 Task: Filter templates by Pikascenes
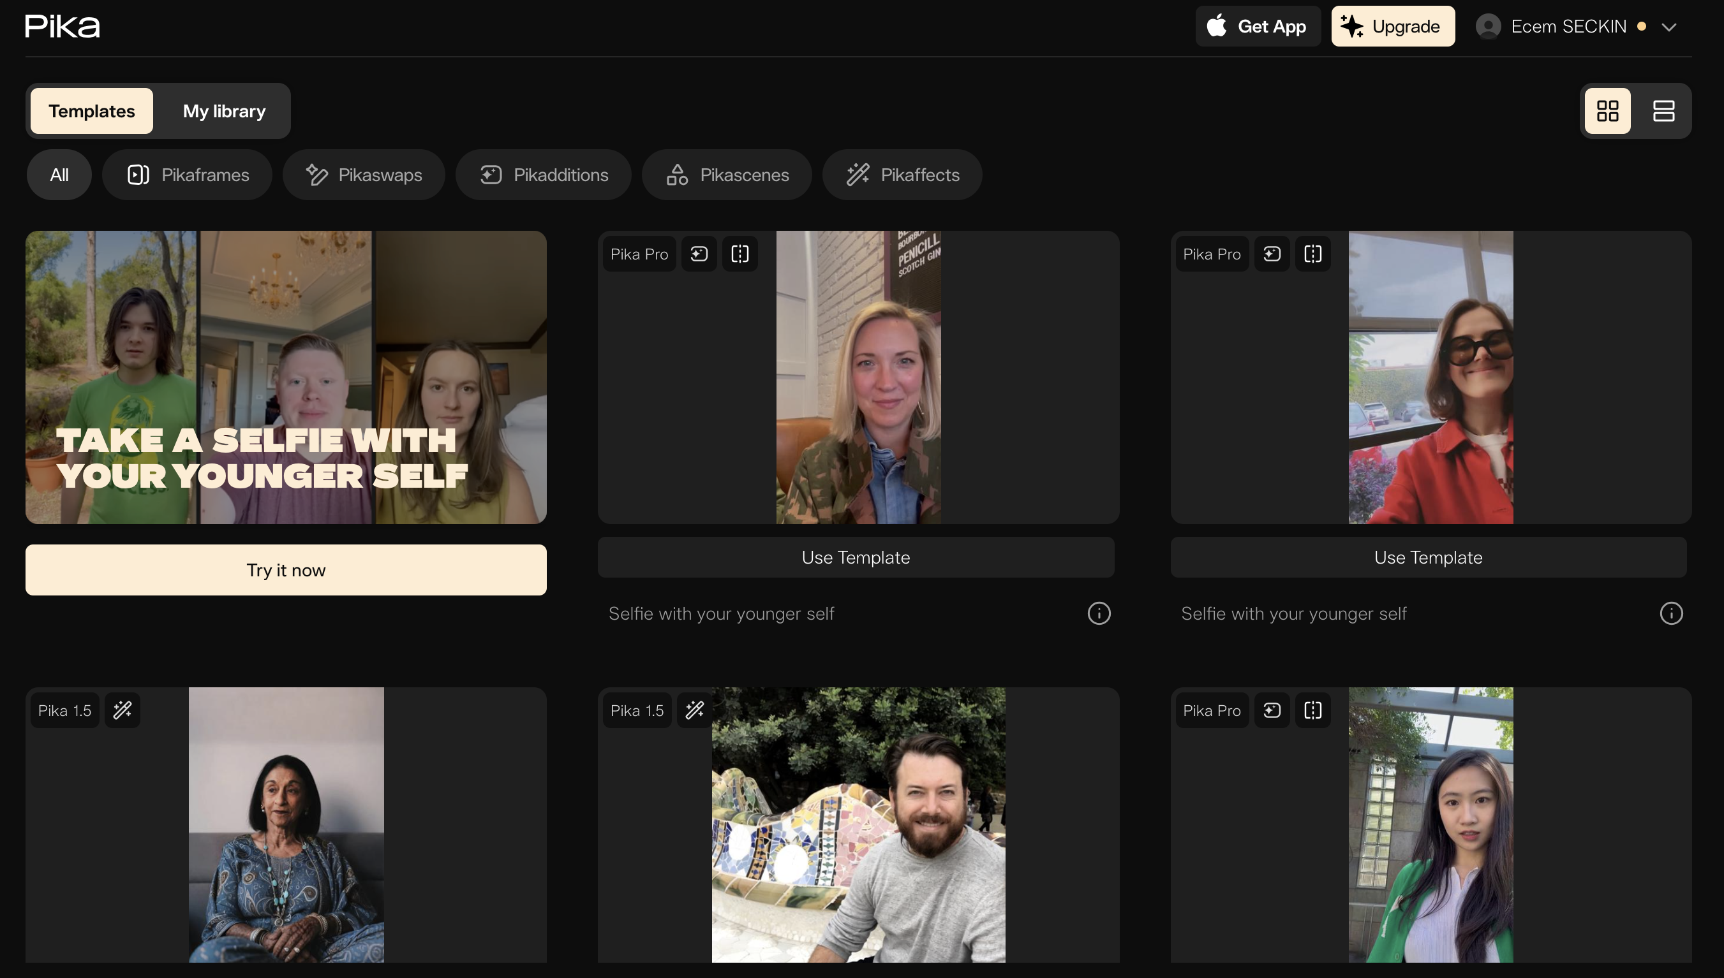pyautogui.click(x=727, y=175)
